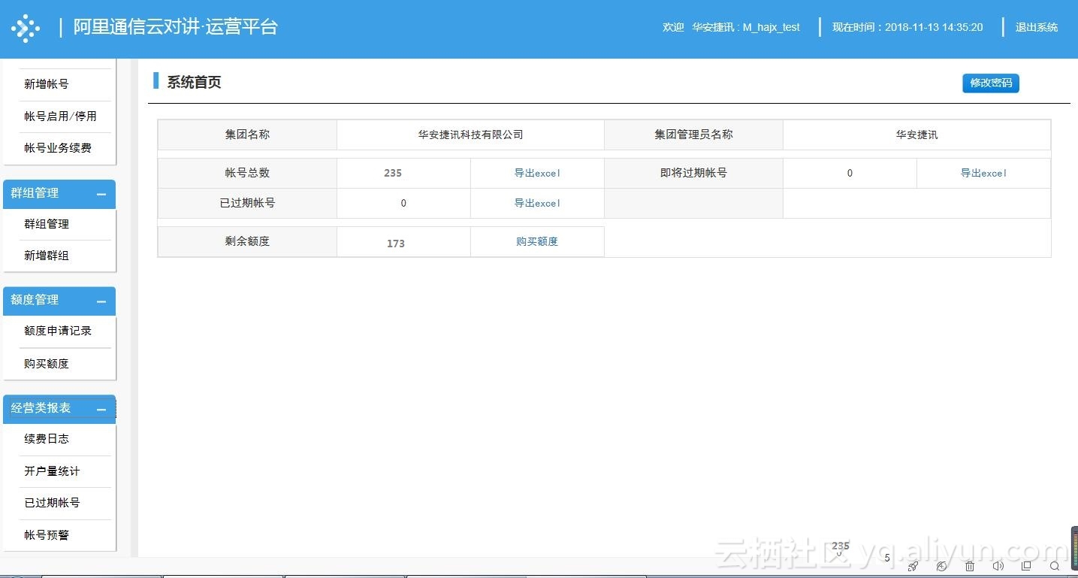Click the 经营类报表 blue section header
This screenshot has width=1078, height=578.
(x=59, y=409)
